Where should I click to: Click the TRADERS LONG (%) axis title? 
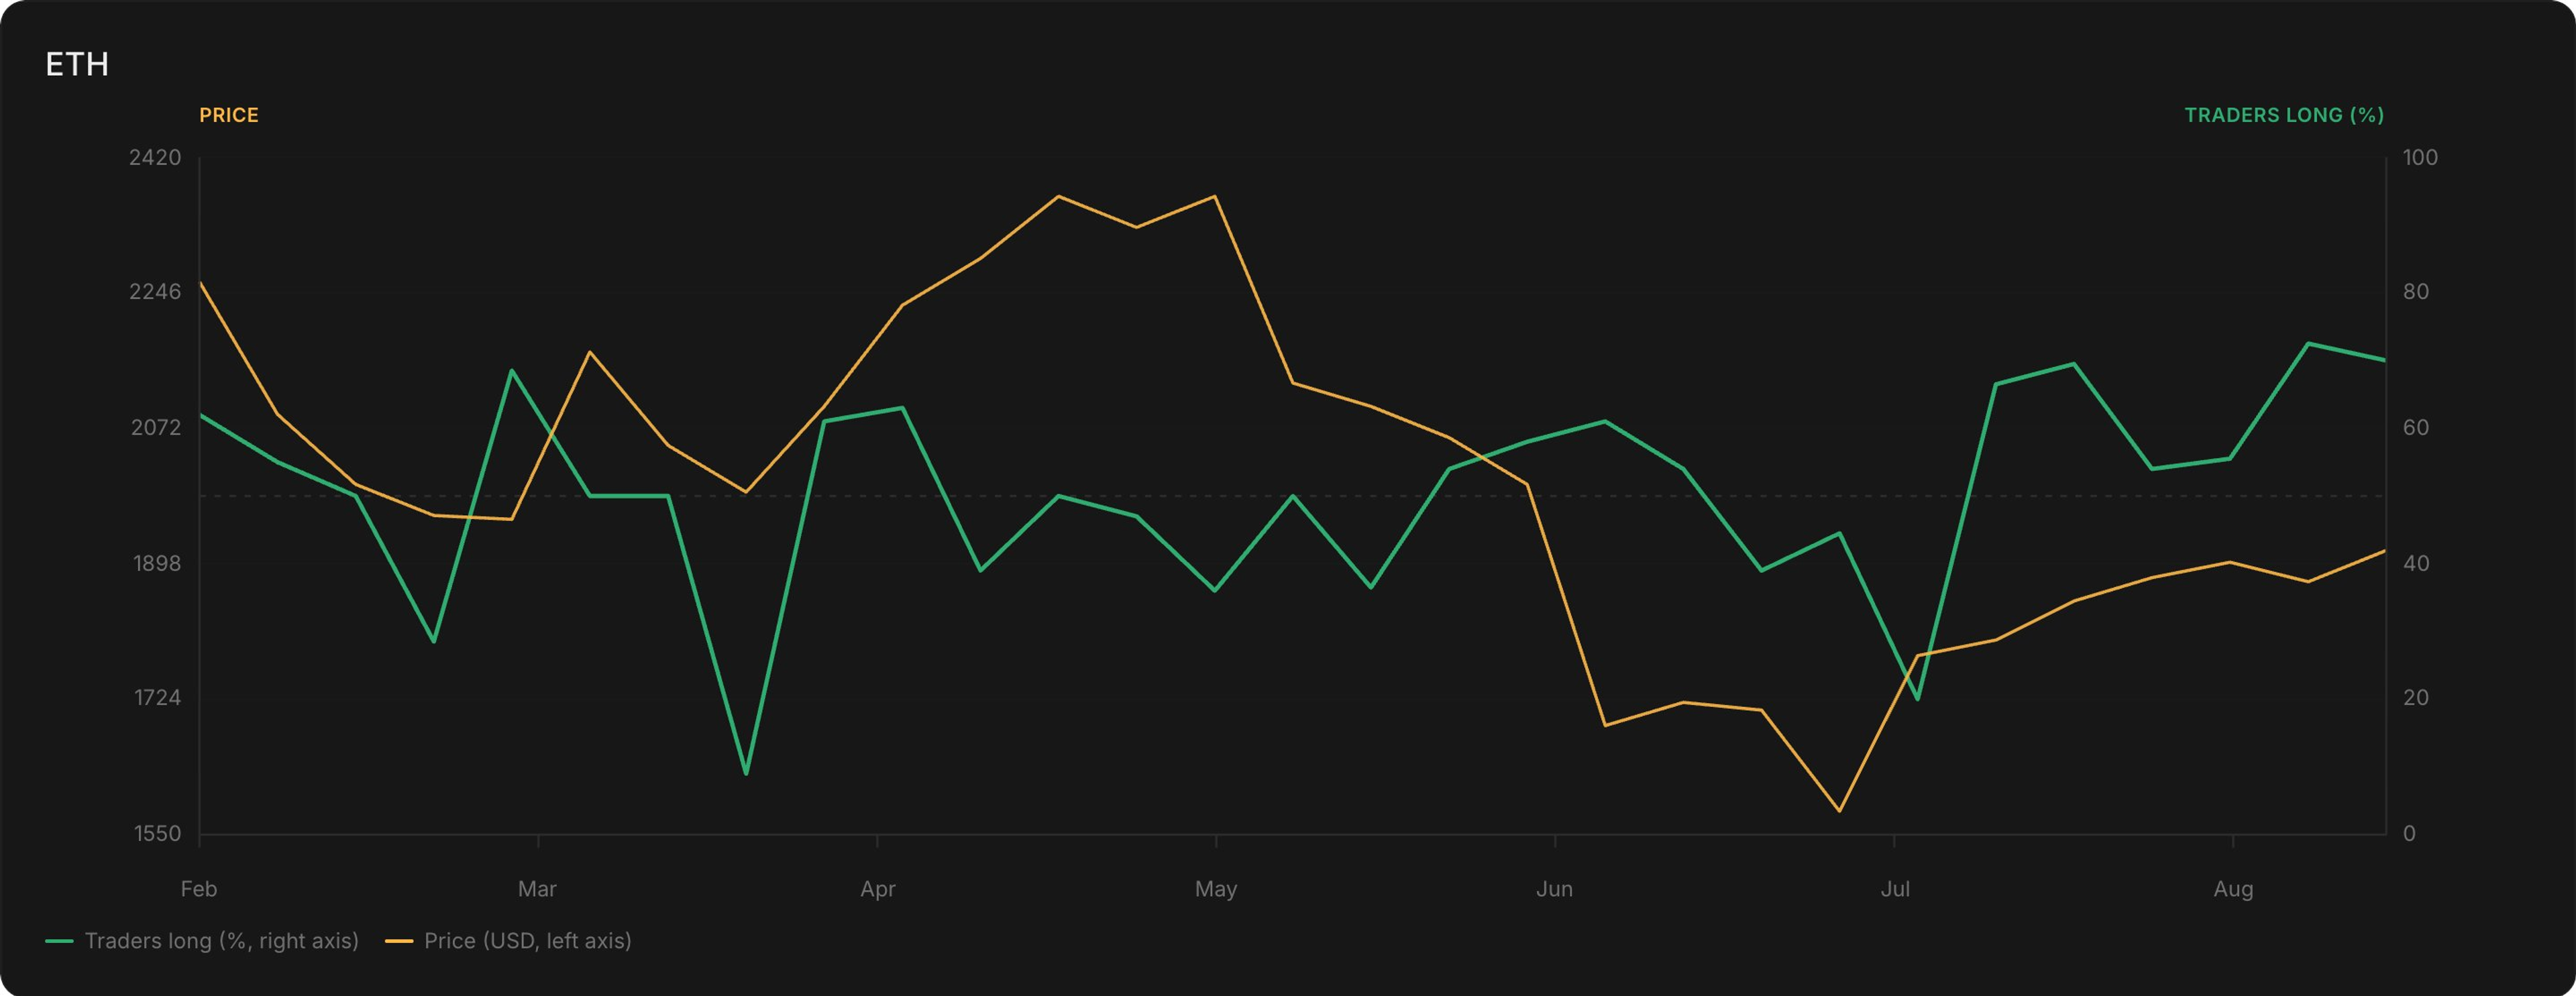click(2284, 115)
